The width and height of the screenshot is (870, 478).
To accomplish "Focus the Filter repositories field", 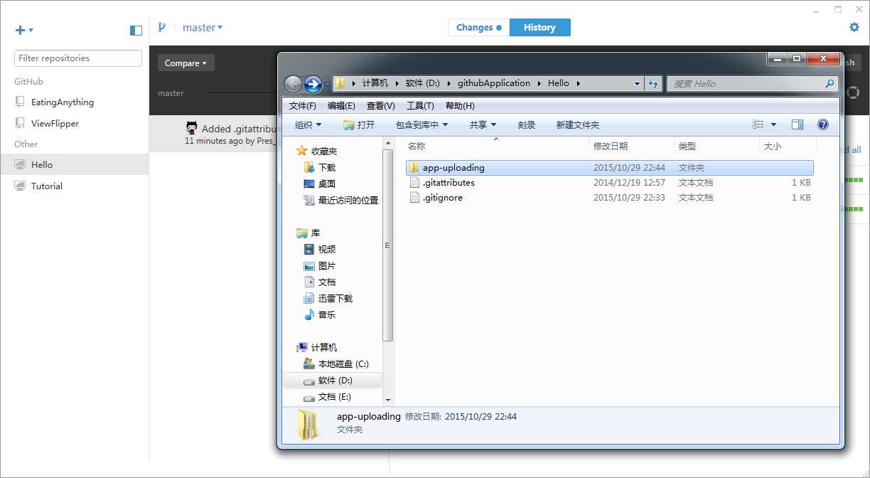I will click(x=78, y=58).
